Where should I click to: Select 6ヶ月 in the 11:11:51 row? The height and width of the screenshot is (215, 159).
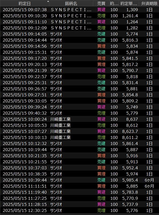pos(149,186)
